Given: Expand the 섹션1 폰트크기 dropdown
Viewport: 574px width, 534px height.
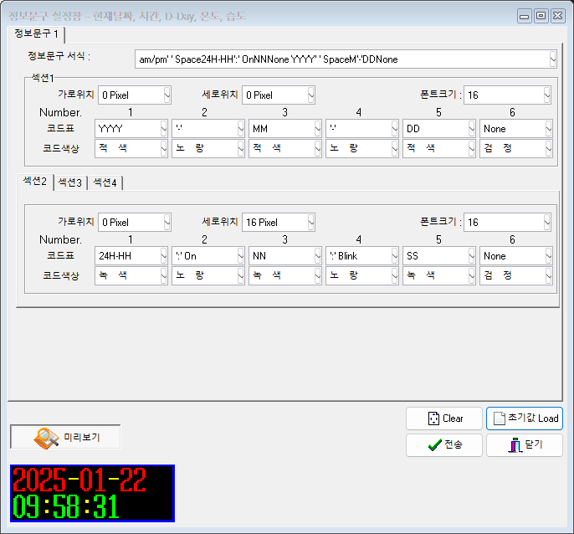Looking at the screenshot, I should (546, 95).
